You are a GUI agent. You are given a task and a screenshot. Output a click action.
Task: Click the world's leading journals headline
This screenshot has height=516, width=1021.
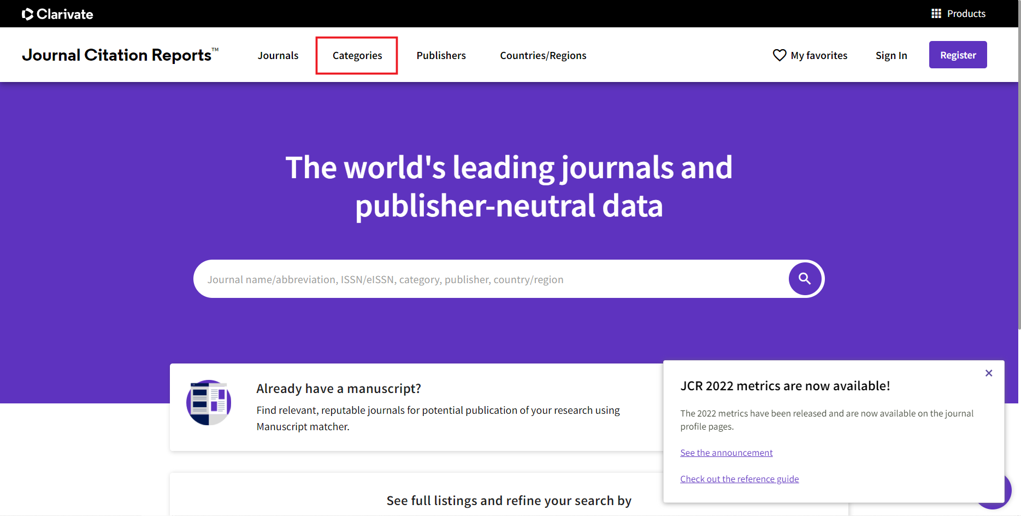coord(509,186)
